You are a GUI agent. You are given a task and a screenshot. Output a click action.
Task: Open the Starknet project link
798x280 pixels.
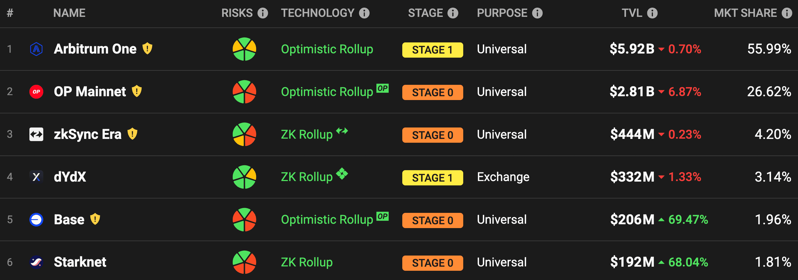pos(80,262)
